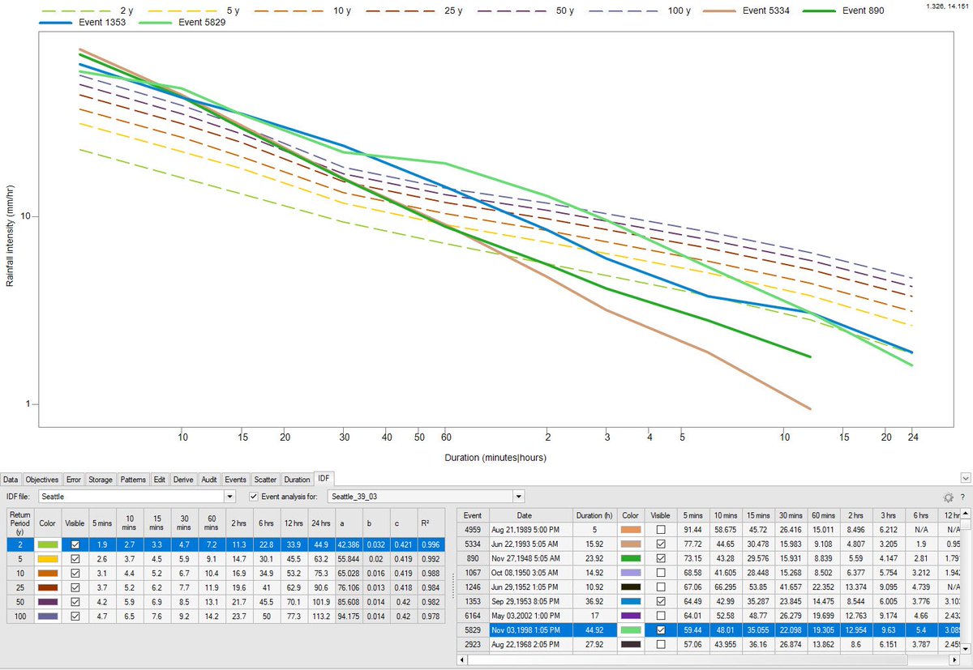Hide the 100-year return period curve
This screenshot has height=670, width=973.
(75, 617)
